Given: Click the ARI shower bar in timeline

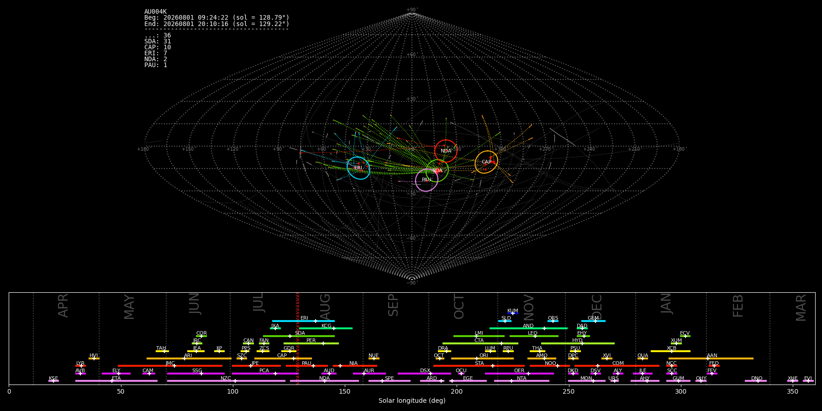Looking at the screenshot, I should click(x=189, y=358).
